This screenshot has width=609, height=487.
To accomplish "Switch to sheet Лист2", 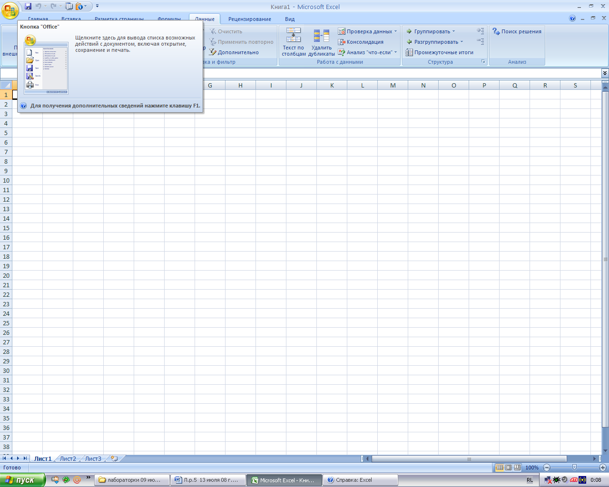I will click(x=68, y=459).
